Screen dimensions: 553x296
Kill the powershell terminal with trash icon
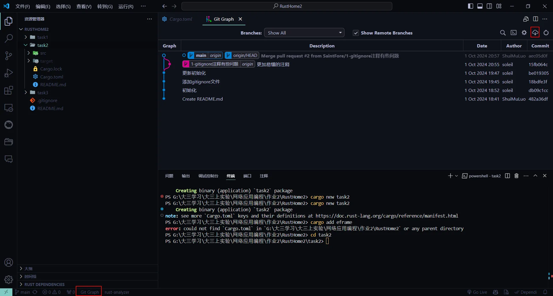(516, 176)
